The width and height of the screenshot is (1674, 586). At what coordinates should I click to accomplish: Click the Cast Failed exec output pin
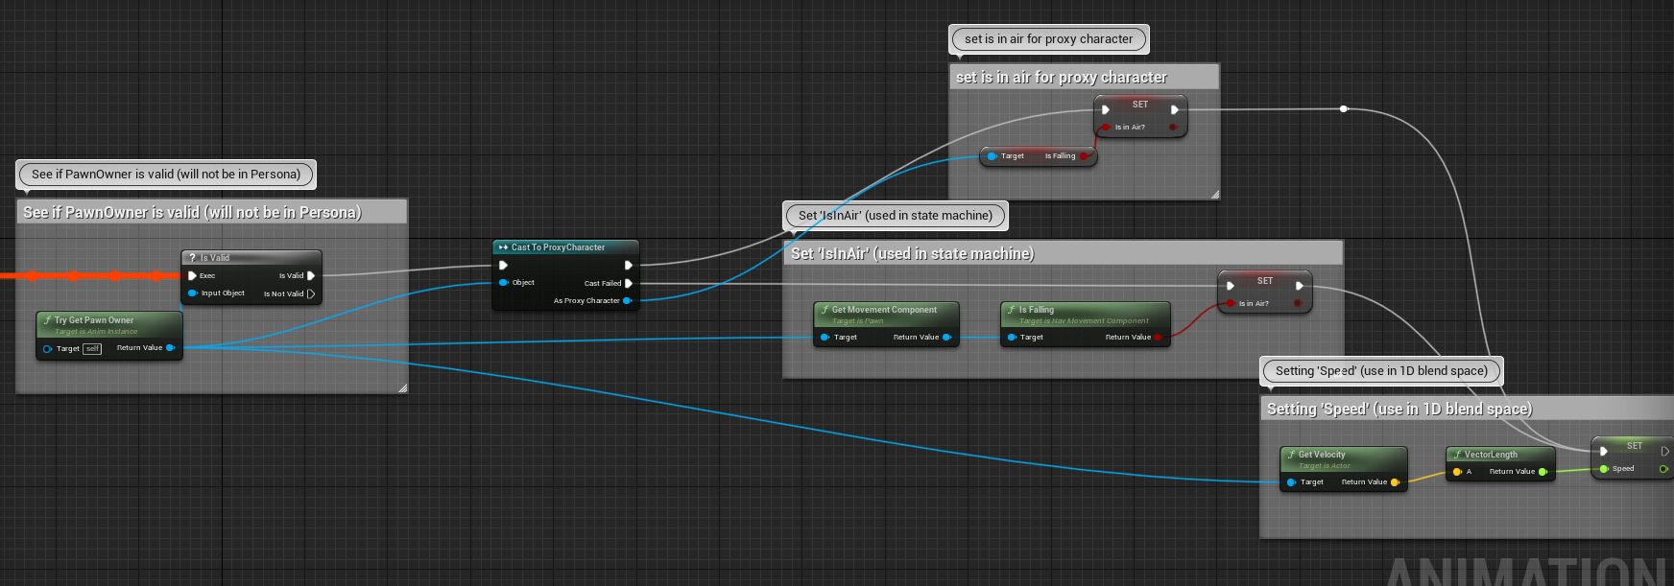tap(629, 283)
